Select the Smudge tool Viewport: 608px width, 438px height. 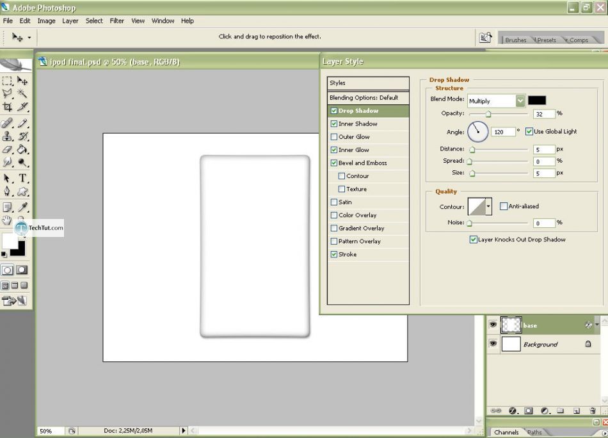point(7,162)
